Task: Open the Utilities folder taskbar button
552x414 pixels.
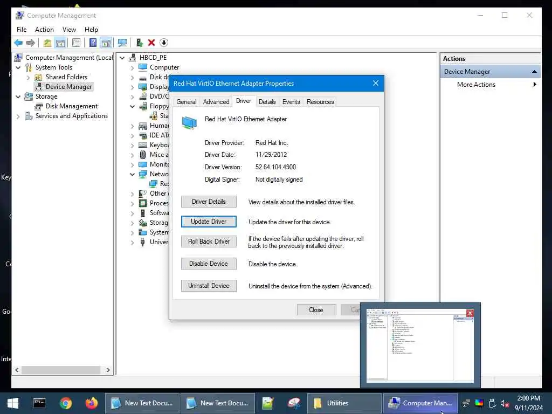Action: (x=344, y=403)
